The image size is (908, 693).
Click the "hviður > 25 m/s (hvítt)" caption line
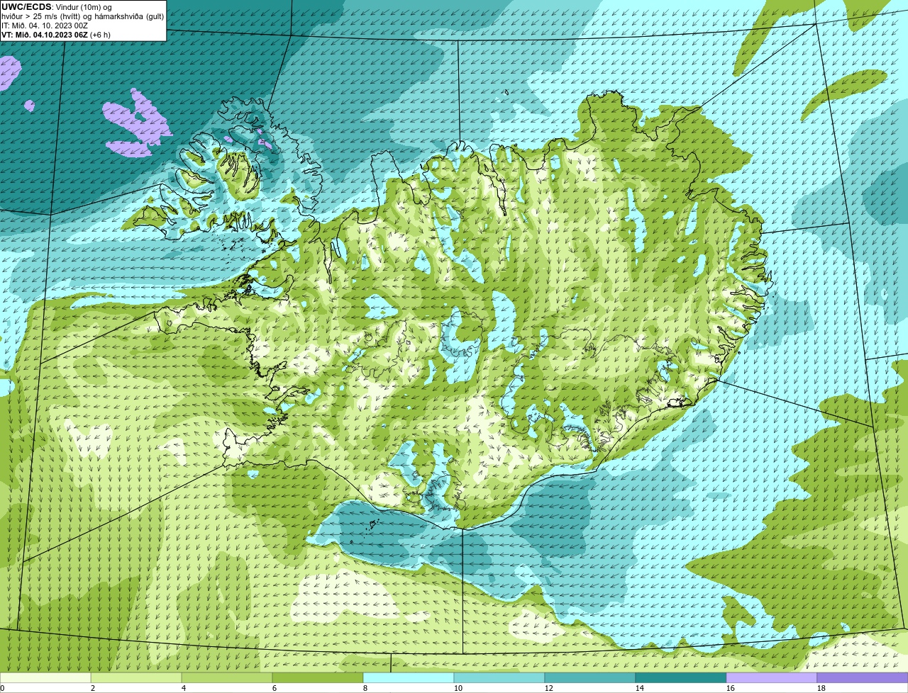[x=82, y=16]
